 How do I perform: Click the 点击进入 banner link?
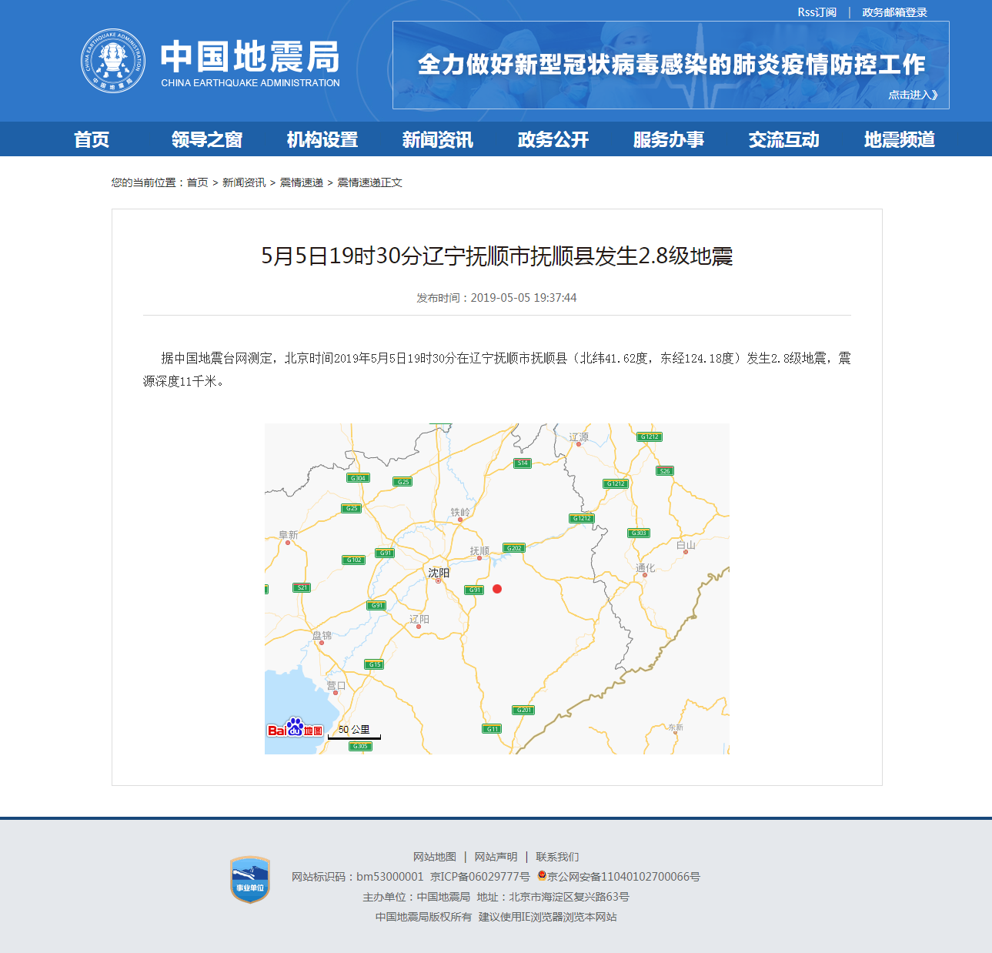point(911,94)
